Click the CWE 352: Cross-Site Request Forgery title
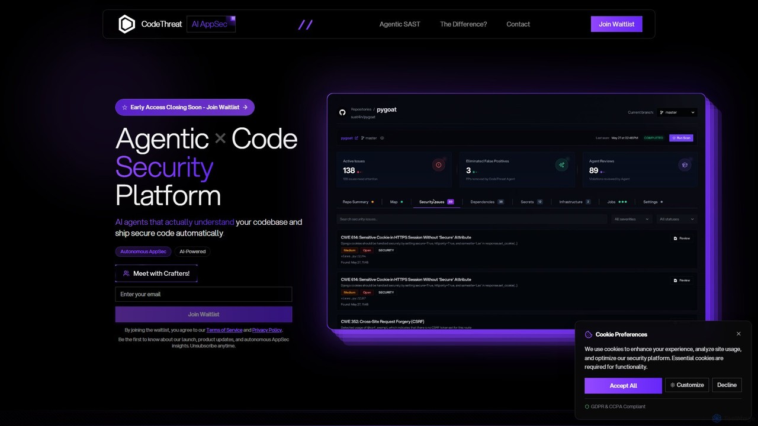The height and width of the screenshot is (426, 758). (383, 321)
